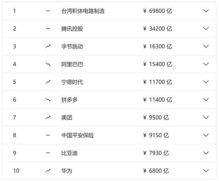Expand the 台湾积体电路制造 row chevron
The width and height of the screenshot is (219, 181).
point(206,11)
